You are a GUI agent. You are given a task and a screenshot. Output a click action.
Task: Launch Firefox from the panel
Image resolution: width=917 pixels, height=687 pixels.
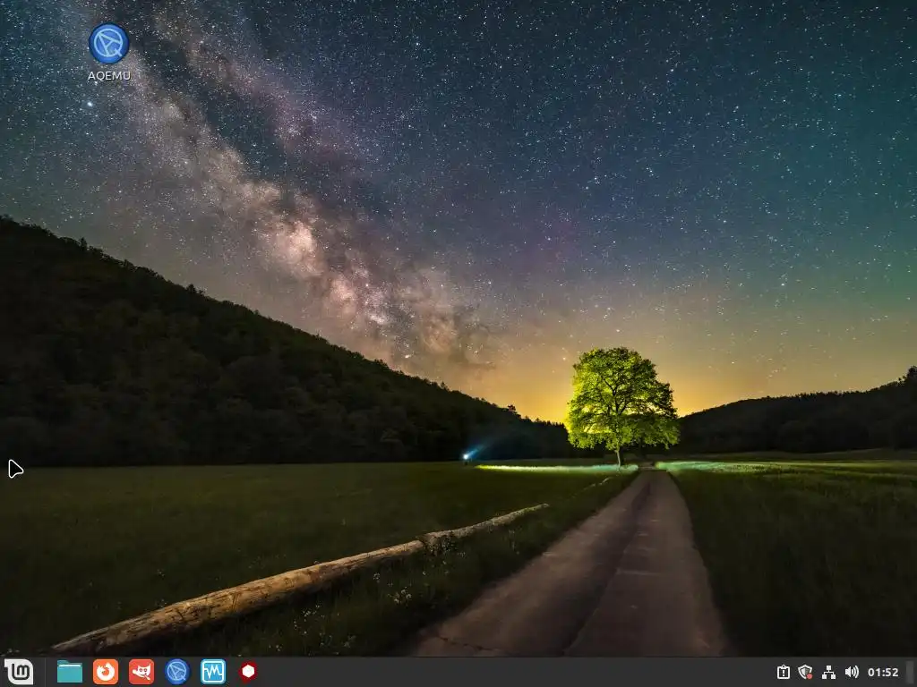106,672
